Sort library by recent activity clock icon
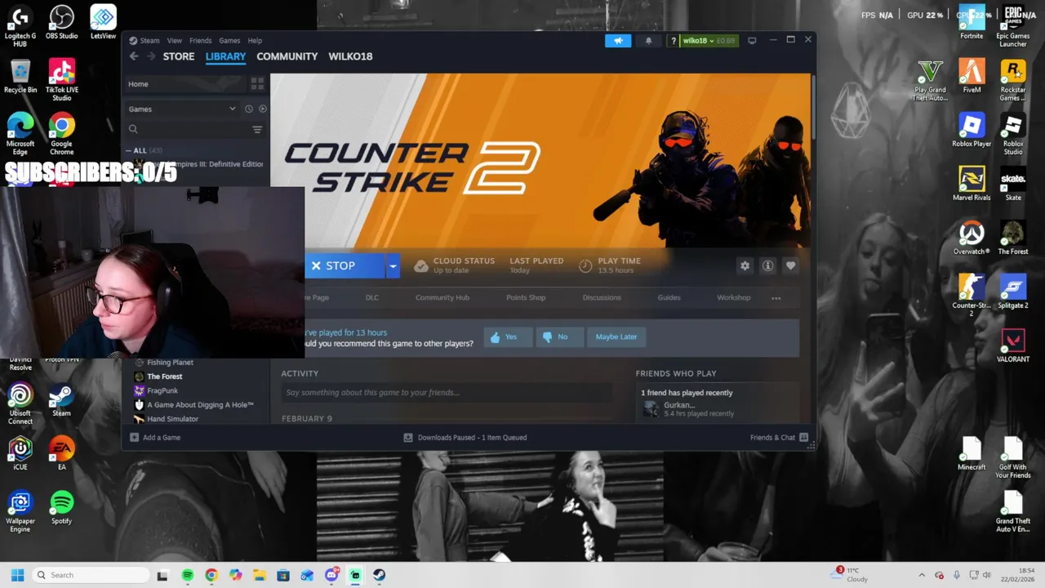This screenshot has height=588, width=1045. point(249,109)
